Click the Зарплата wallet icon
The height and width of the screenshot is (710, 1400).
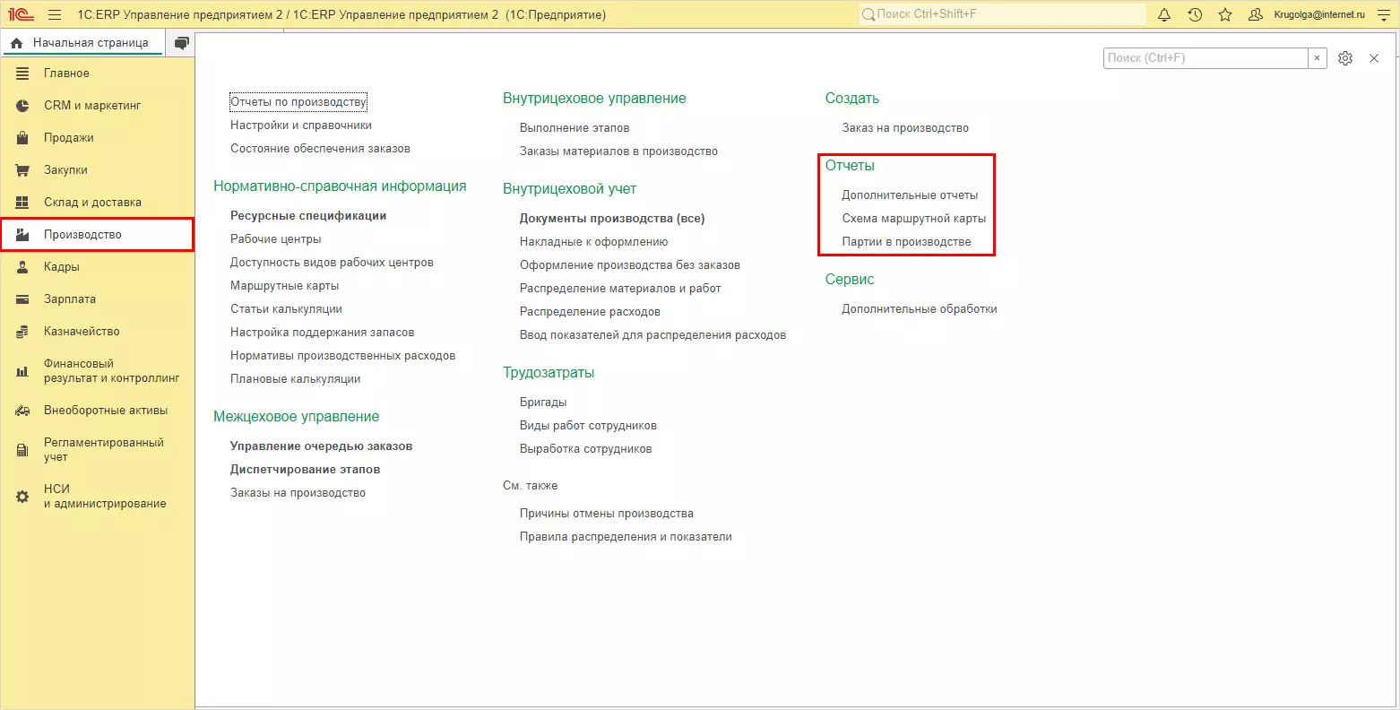23,299
